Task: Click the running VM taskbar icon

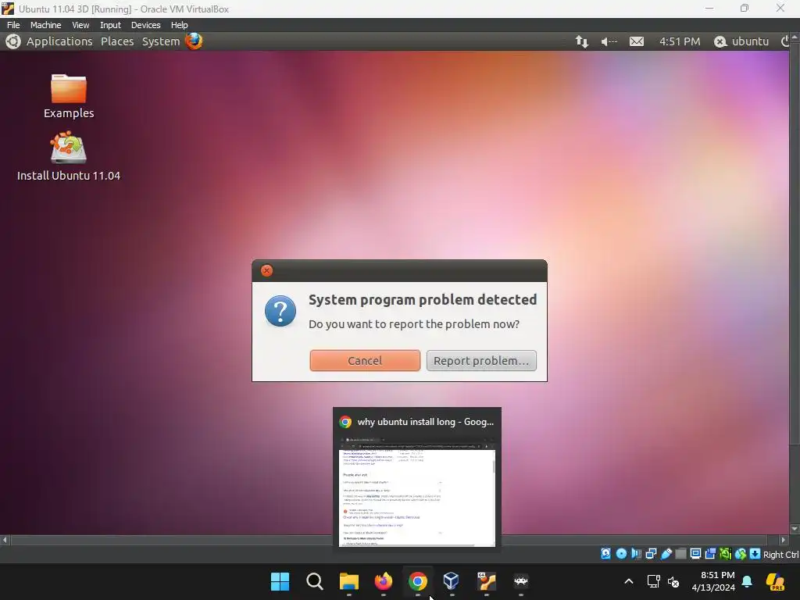Action: (486, 581)
